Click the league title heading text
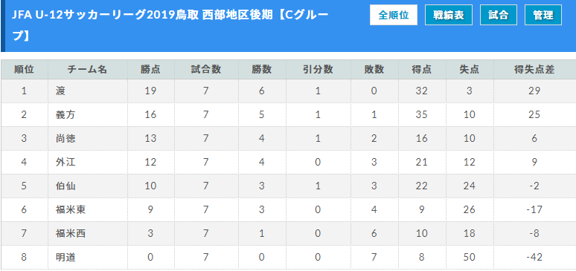This screenshot has width=576, height=271. (170, 25)
